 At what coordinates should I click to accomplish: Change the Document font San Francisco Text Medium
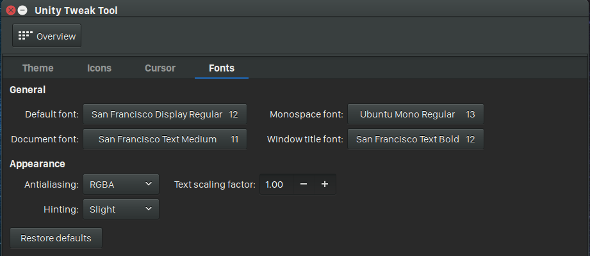point(165,139)
